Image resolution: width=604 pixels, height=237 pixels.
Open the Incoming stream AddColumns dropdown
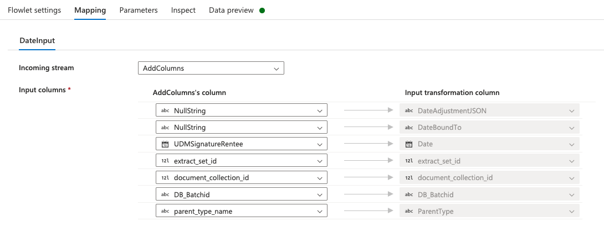pyautogui.click(x=211, y=68)
